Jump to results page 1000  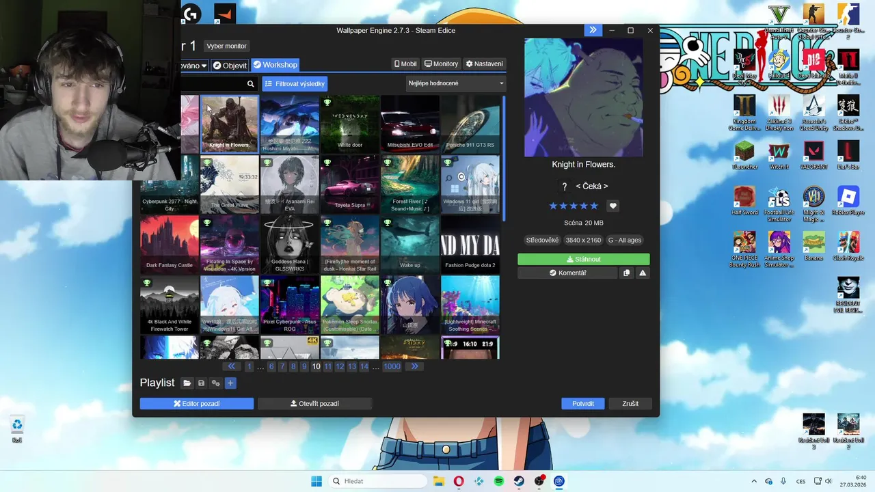click(x=392, y=367)
